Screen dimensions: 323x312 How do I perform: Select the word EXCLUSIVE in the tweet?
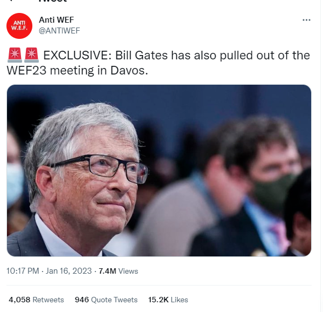tap(78, 55)
